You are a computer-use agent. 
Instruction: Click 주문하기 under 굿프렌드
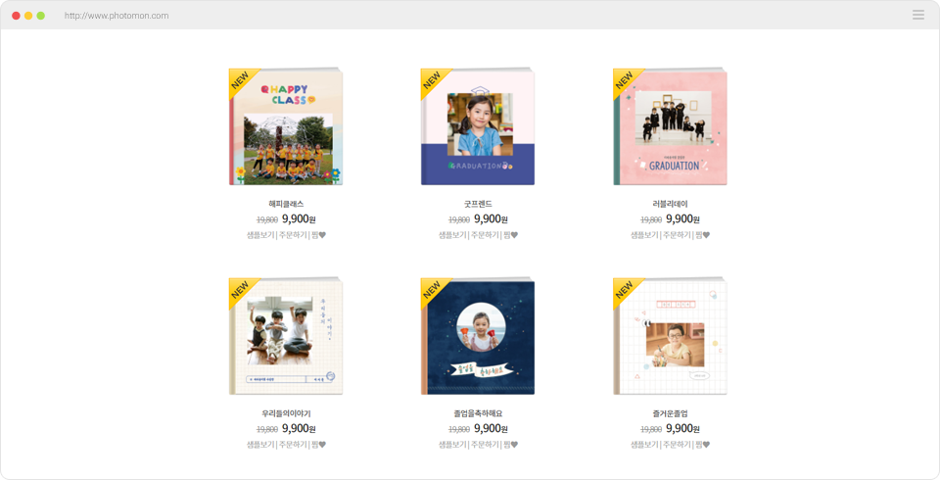click(485, 235)
